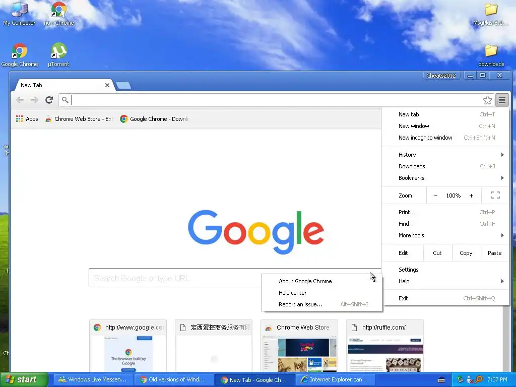Select Help center in Help submenu
The image size is (516, 387).
pyautogui.click(x=322, y=293)
